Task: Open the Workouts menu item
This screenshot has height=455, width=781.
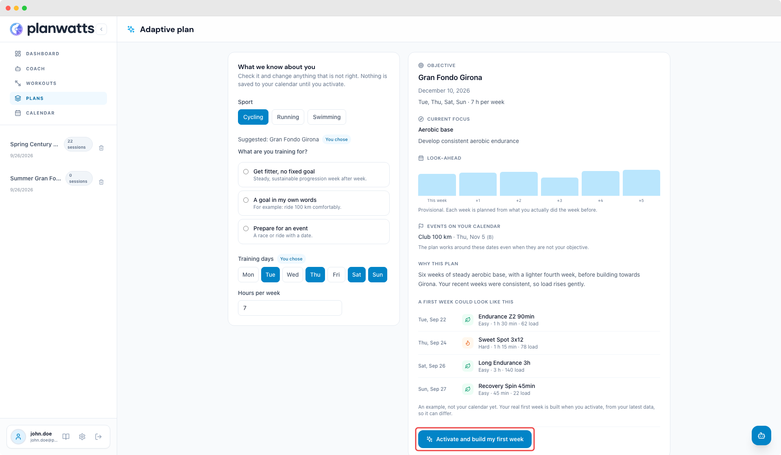Action: (x=58, y=83)
